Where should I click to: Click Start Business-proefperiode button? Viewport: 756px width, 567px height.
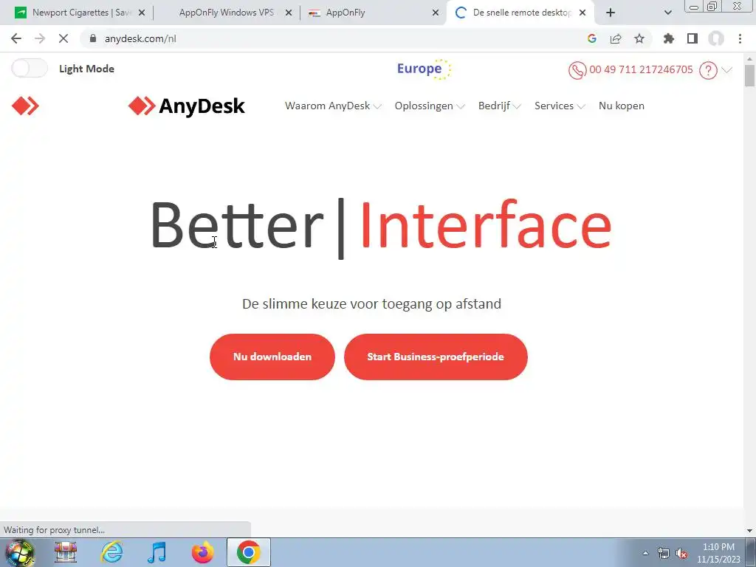[x=436, y=357]
